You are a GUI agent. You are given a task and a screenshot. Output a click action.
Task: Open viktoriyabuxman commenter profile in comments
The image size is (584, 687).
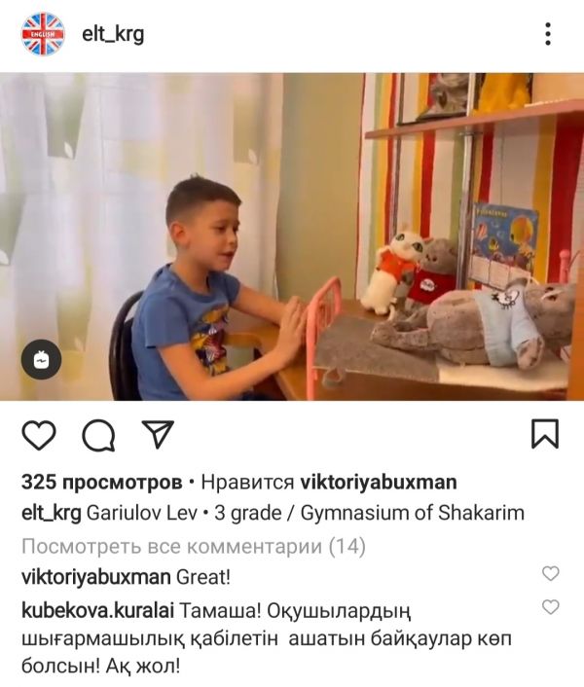pyautogui.click(x=96, y=577)
